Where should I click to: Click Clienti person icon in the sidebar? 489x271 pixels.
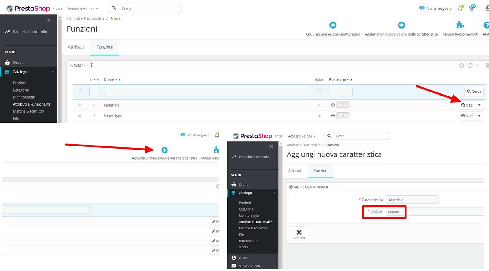[234, 258]
